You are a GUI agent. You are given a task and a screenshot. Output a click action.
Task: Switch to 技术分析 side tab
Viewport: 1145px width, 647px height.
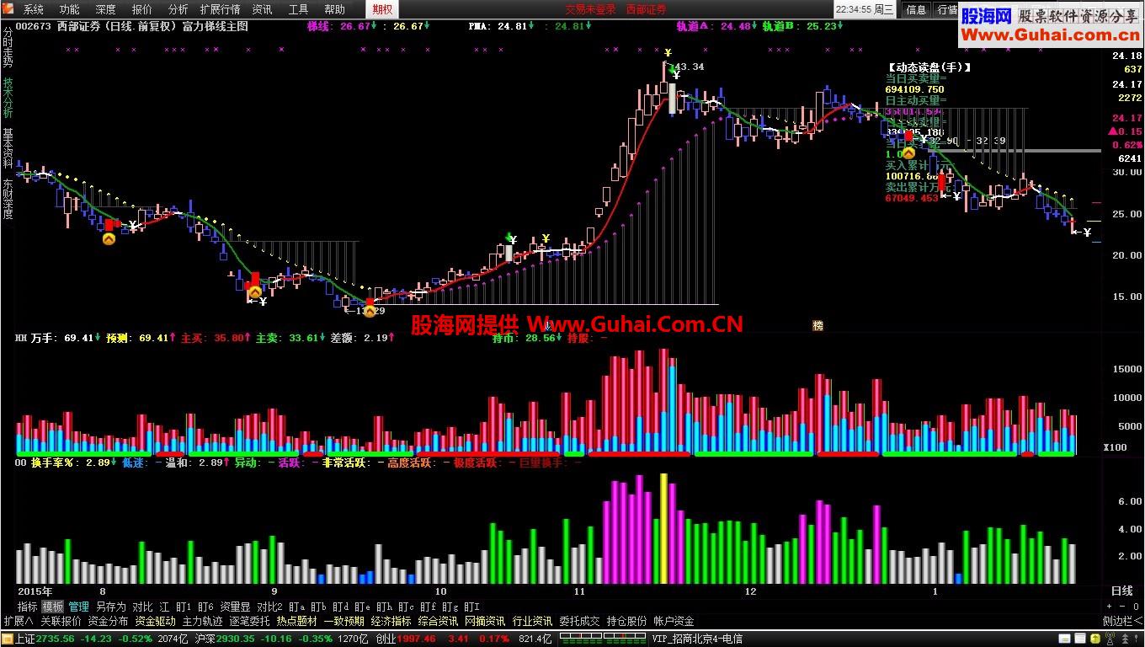coord(8,98)
